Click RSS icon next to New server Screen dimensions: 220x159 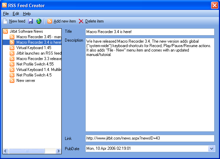pyautogui.click(x=12, y=81)
